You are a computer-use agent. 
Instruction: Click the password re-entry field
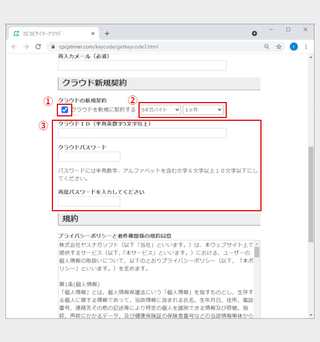tap(89, 201)
